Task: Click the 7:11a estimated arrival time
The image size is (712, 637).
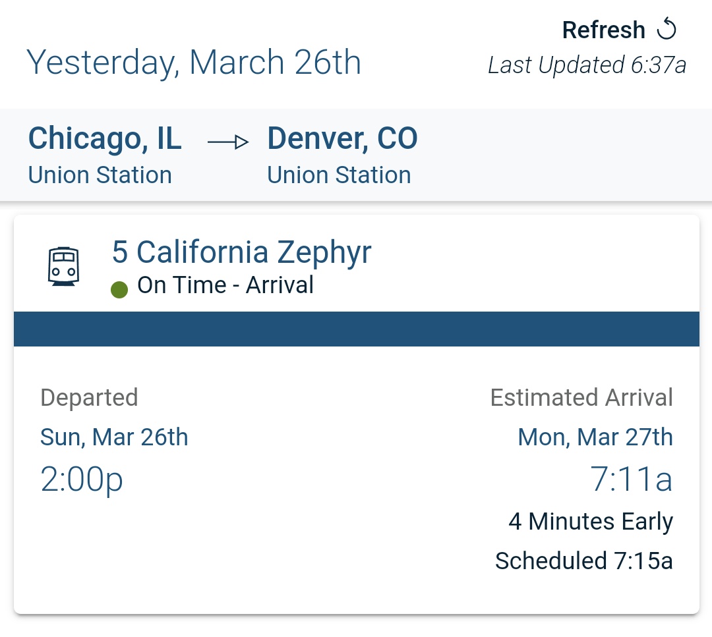Action: pyautogui.click(x=631, y=479)
